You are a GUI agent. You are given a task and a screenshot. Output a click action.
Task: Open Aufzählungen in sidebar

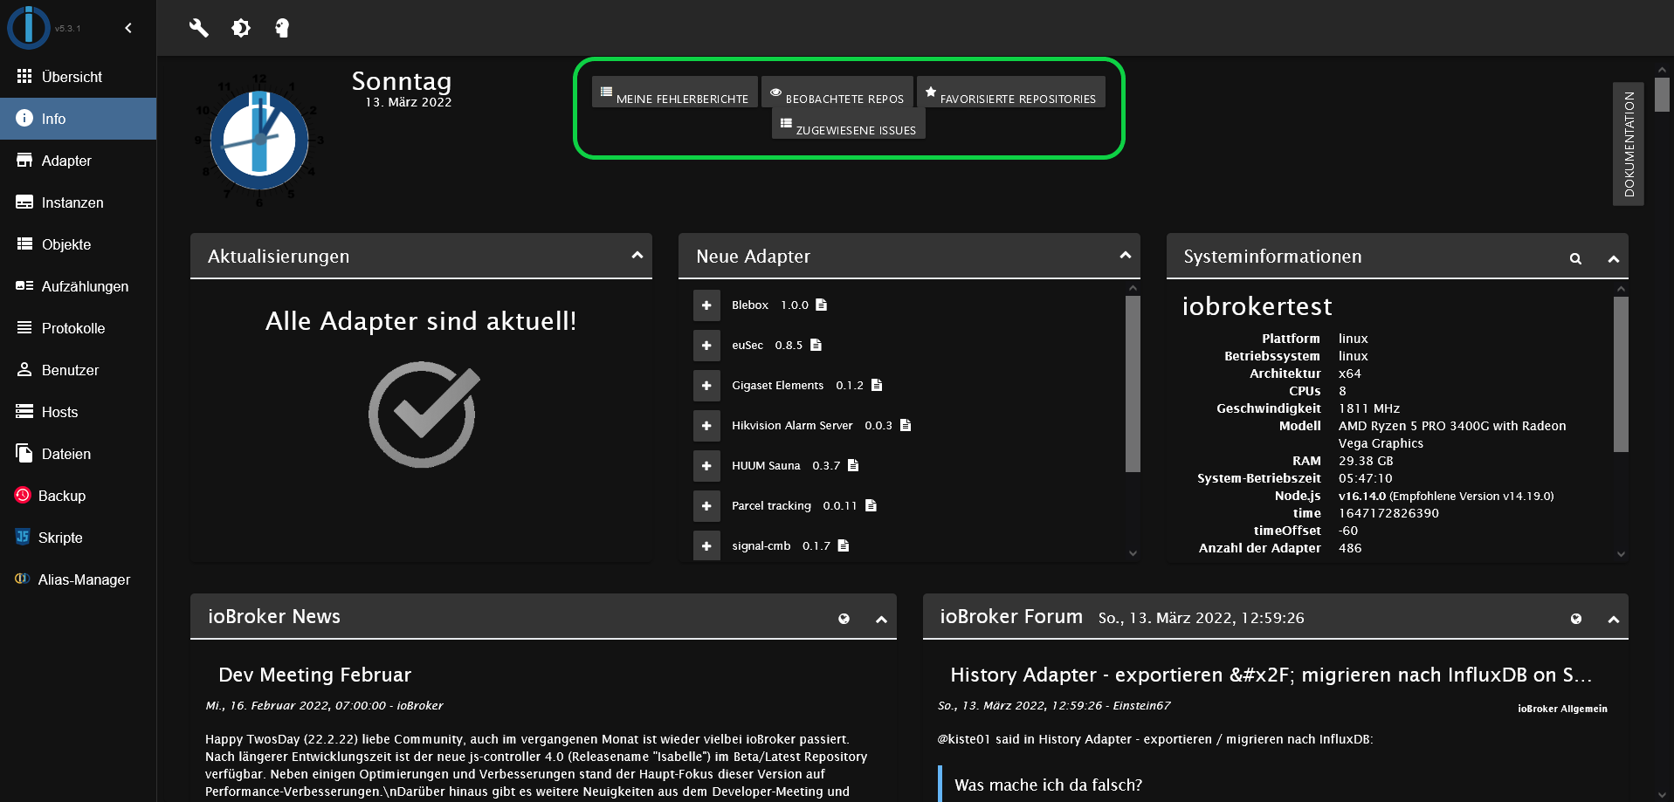[78, 286]
